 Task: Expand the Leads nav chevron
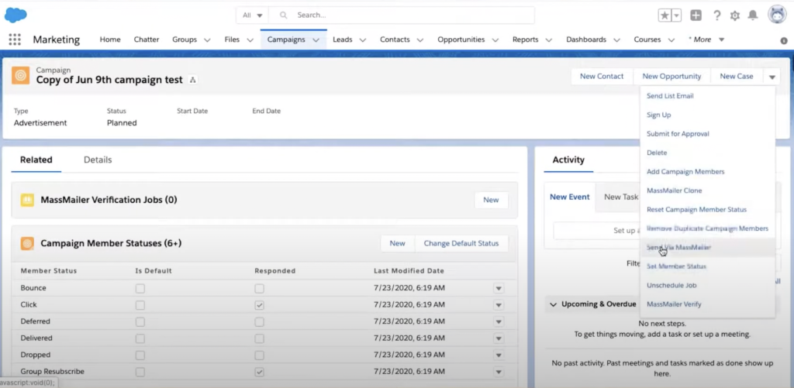pyautogui.click(x=363, y=40)
